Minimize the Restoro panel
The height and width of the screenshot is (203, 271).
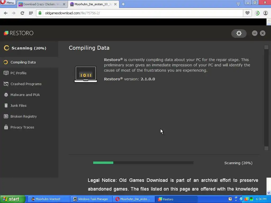coord(255,33)
